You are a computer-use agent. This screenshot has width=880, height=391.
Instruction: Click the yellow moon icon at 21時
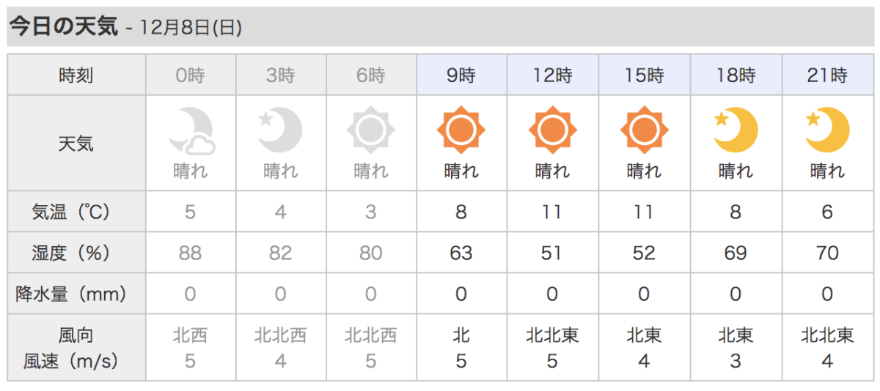click(x=827, y=130)
